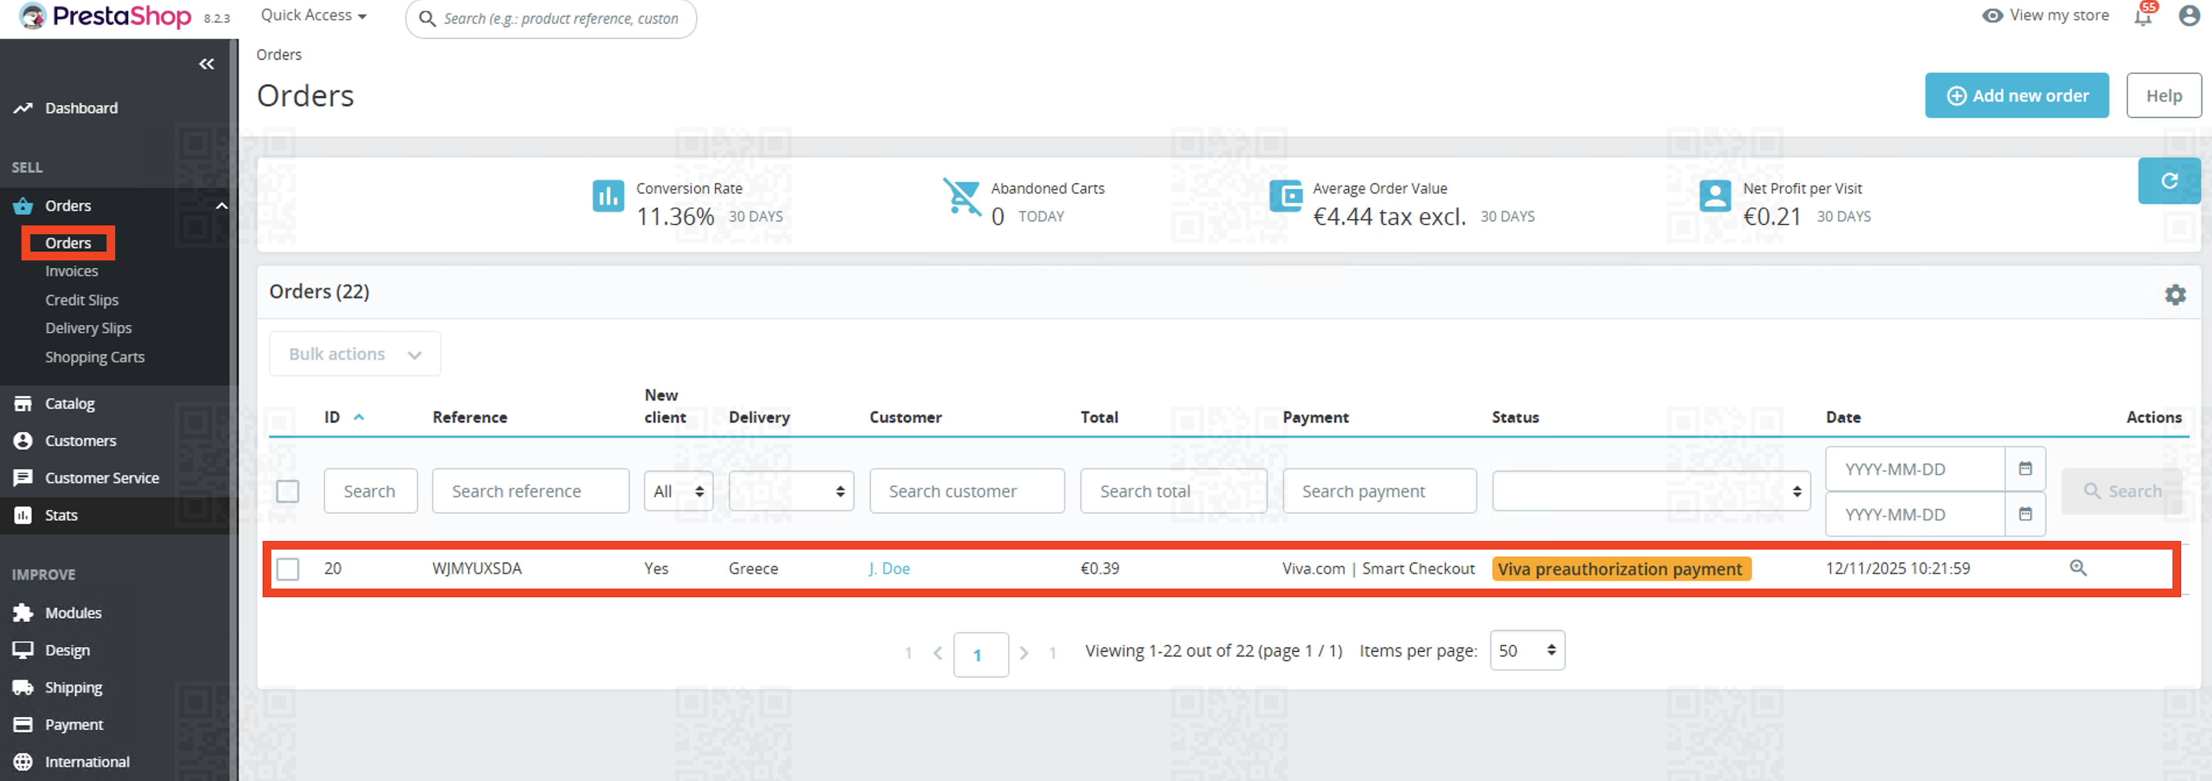
Task: Tick the checkbox for order 20
Action: [x=288, y=568]
